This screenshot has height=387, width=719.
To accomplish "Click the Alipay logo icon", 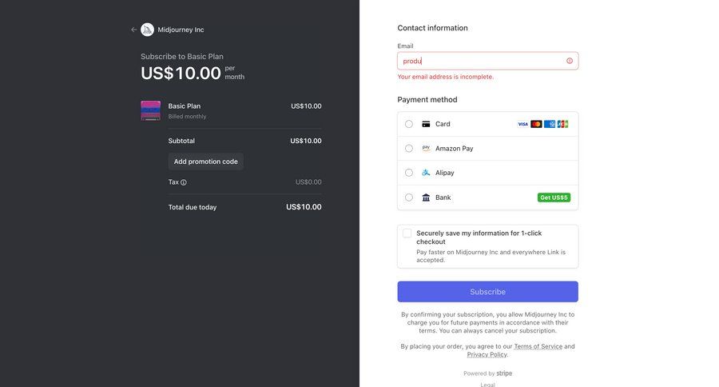I will click(427, 173).
